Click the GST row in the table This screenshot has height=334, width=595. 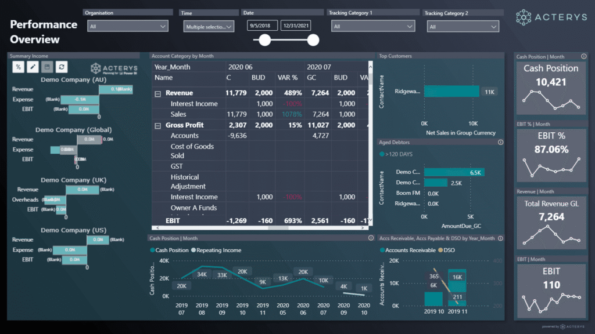point(260,166)
